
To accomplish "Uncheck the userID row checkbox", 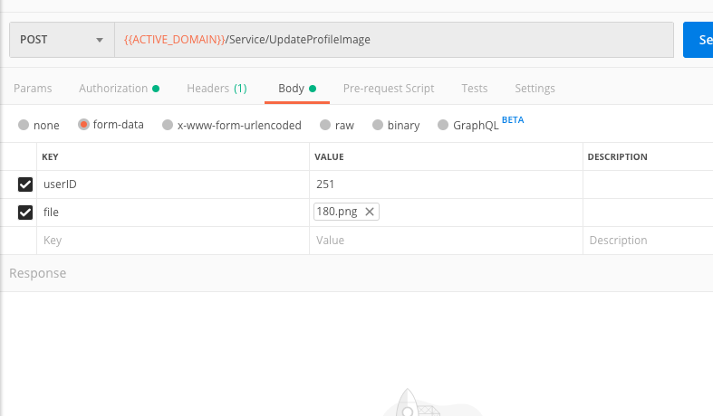I will pyautogui.click(x=25, y=184).
